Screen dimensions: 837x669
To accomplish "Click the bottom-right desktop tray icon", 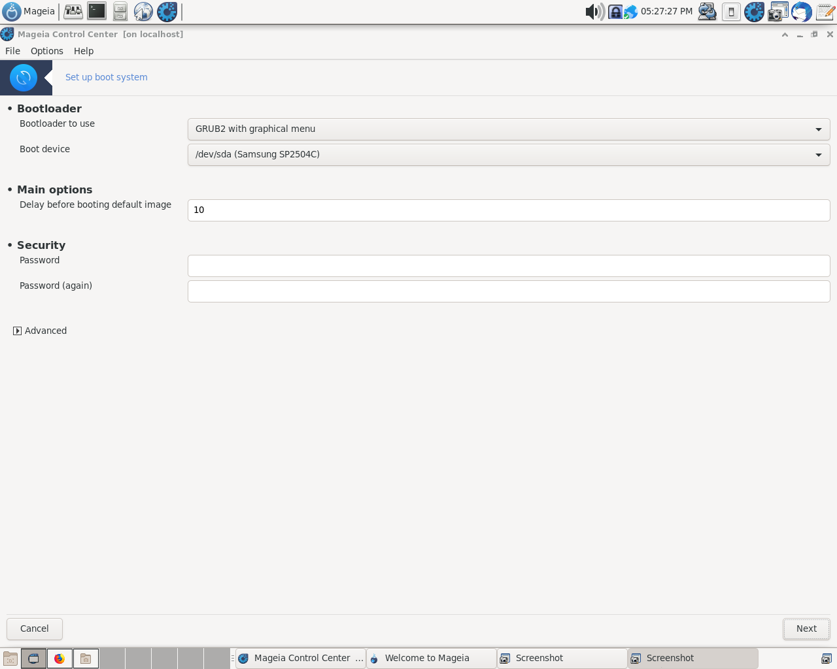I will (827, 659).
